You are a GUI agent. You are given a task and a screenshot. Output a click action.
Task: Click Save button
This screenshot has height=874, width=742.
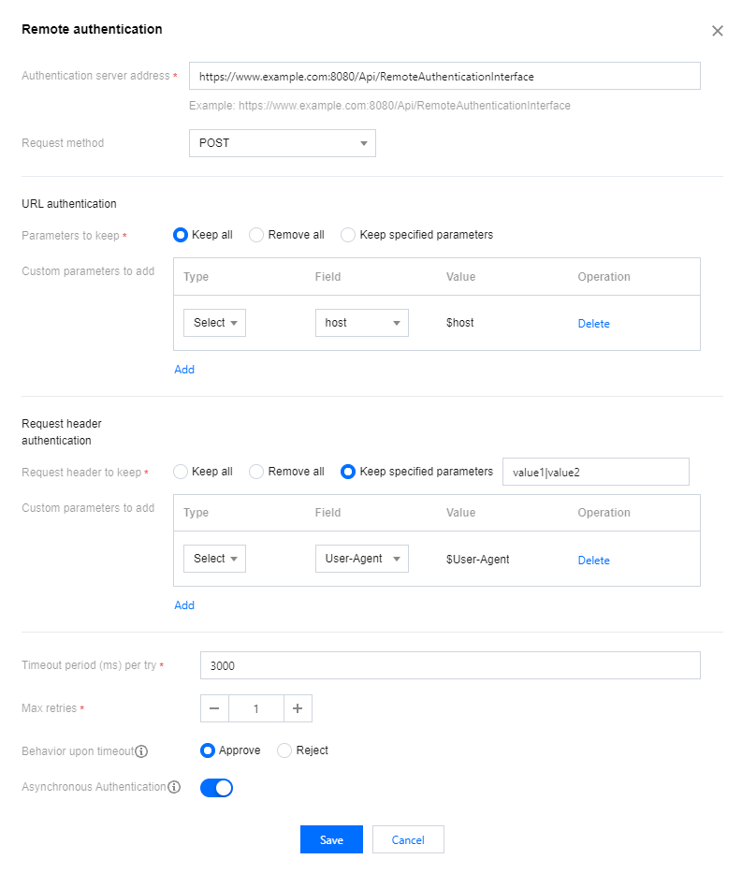coord(331,839)
